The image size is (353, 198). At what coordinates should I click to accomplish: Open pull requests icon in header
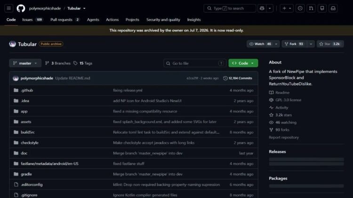311,8
